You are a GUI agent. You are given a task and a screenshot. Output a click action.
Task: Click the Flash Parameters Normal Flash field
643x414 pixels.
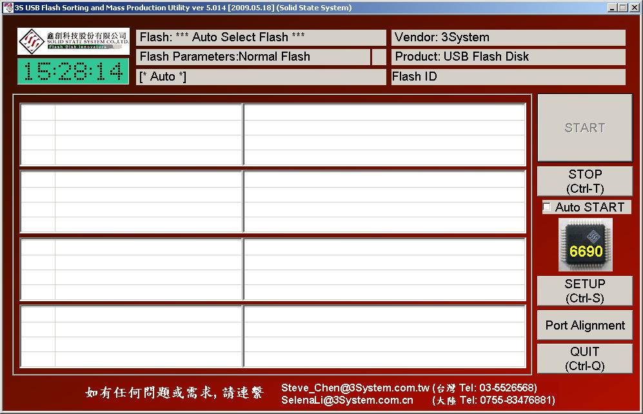point(253,57)
